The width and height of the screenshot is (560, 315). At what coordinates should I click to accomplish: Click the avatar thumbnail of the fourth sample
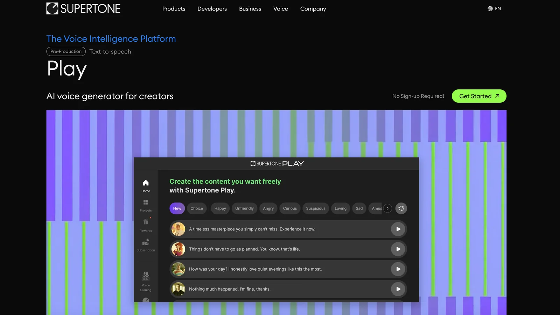(178, 289)
